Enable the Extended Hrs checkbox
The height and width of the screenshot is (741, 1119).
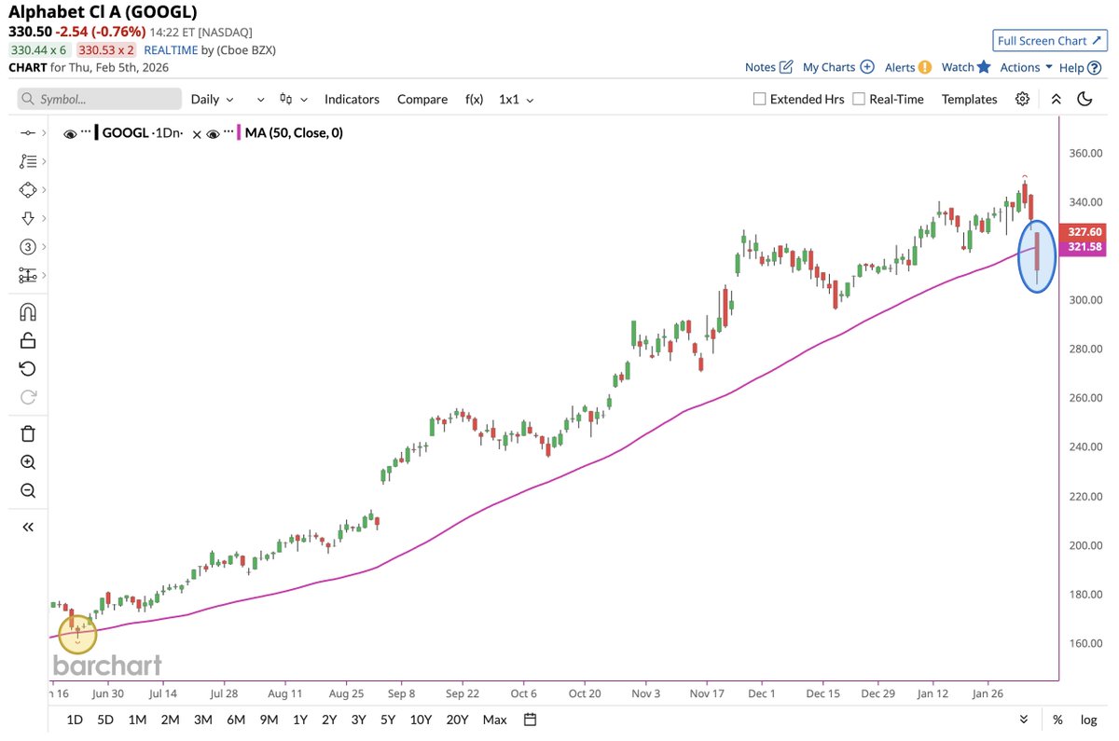click(759, 99)
